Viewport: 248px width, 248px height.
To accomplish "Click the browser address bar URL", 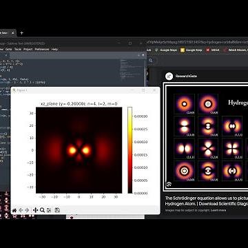I will coord(198,42).
